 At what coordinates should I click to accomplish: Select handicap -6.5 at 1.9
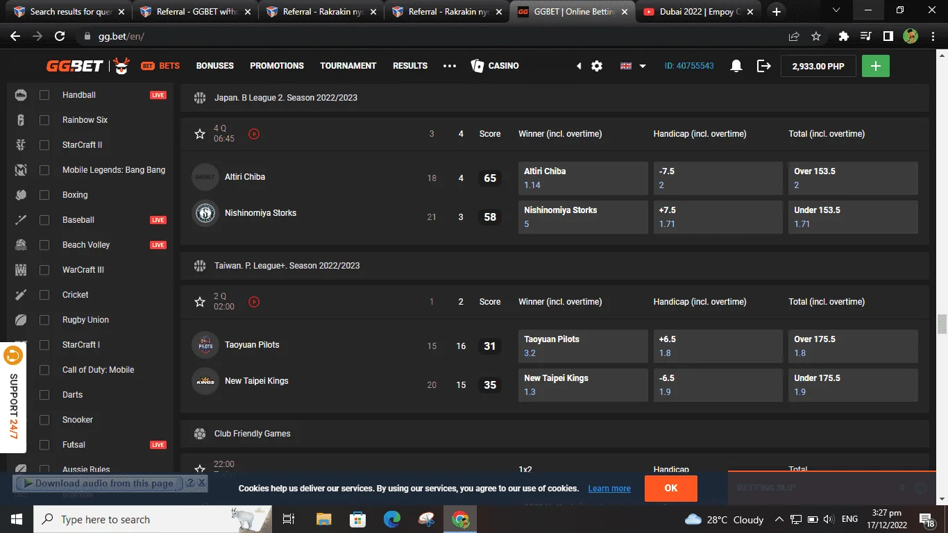coord(718,385)
